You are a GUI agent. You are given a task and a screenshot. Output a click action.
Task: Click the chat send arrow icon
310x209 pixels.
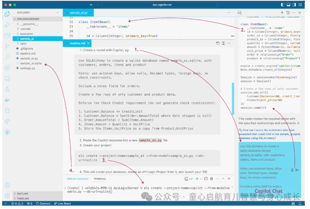(x=297, y=170)
